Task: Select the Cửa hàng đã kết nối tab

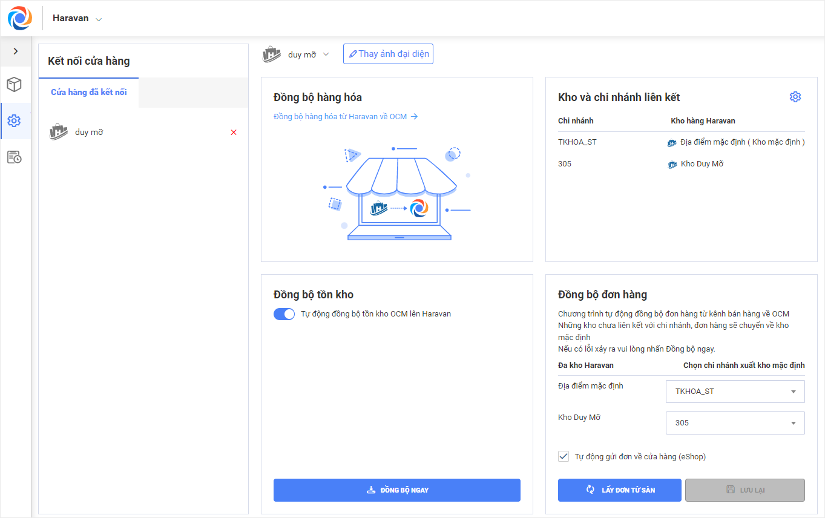Action: click(89, 93)
